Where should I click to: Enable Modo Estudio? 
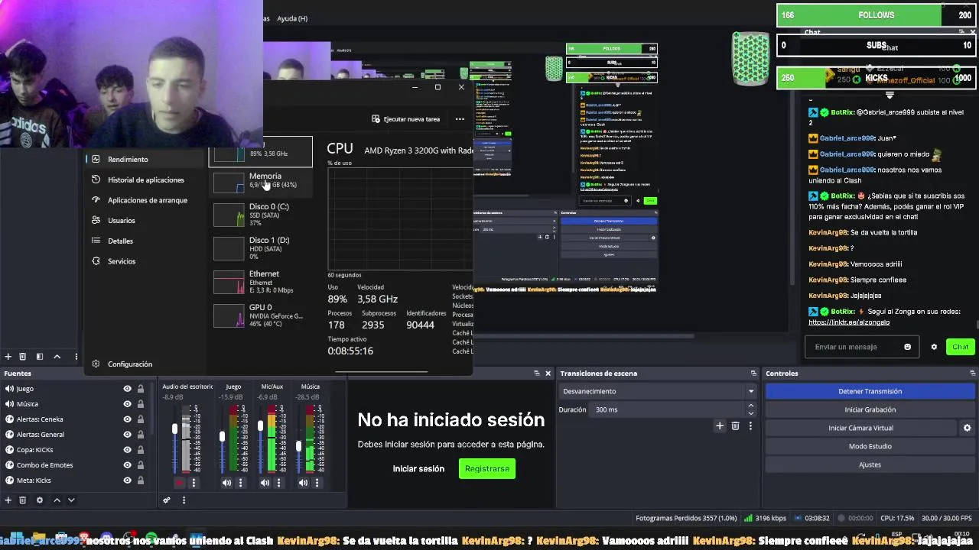[x=870, y=446]
